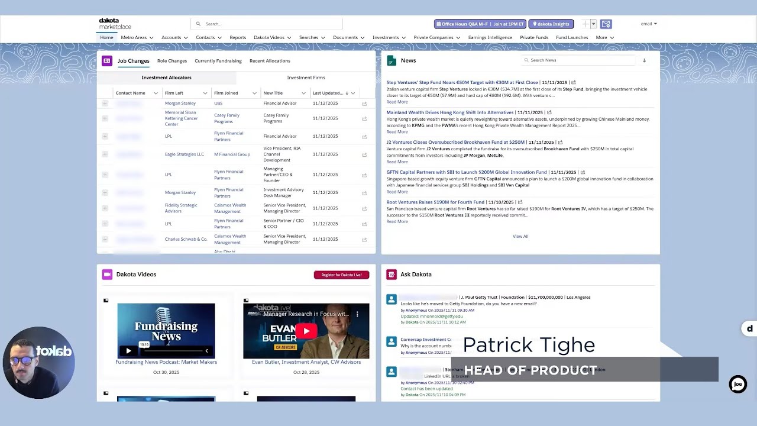Screen dimensions: 757x426
Task: Share the Charles Schwab & Co. row
Action: [x=364, y=240]
